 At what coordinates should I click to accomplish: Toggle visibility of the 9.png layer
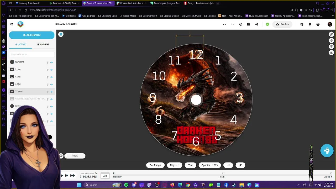(51, 70)
